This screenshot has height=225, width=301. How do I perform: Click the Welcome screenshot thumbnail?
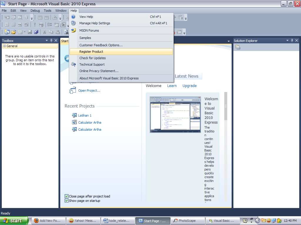tap(175, 115)
